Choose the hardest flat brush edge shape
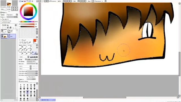The width and height of the screenshot is (181, 102). point(37,57)
